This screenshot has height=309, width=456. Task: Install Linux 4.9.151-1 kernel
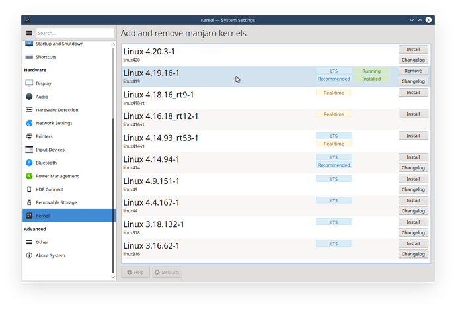(413, 179)
